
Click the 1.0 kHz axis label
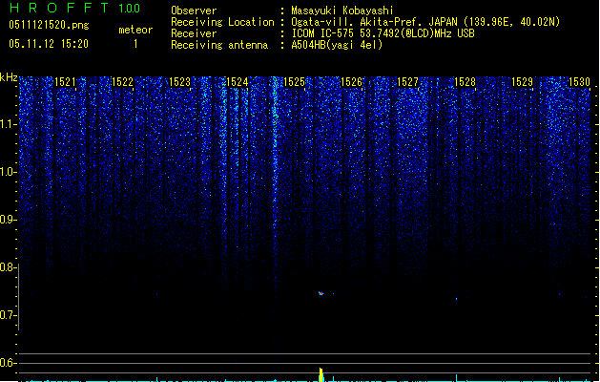tap(8, 172)
